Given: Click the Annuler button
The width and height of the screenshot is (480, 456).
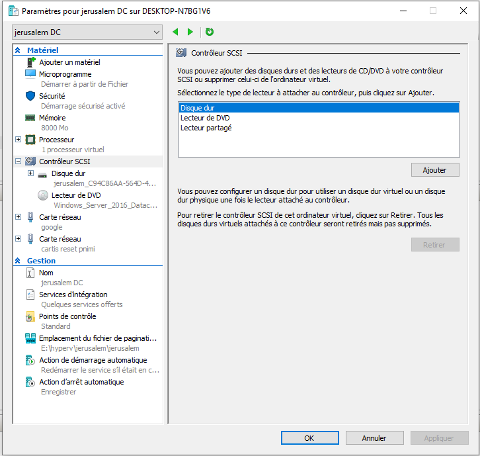Looking at the screenshot, I should pyautogui.click(x=374, y=438).
